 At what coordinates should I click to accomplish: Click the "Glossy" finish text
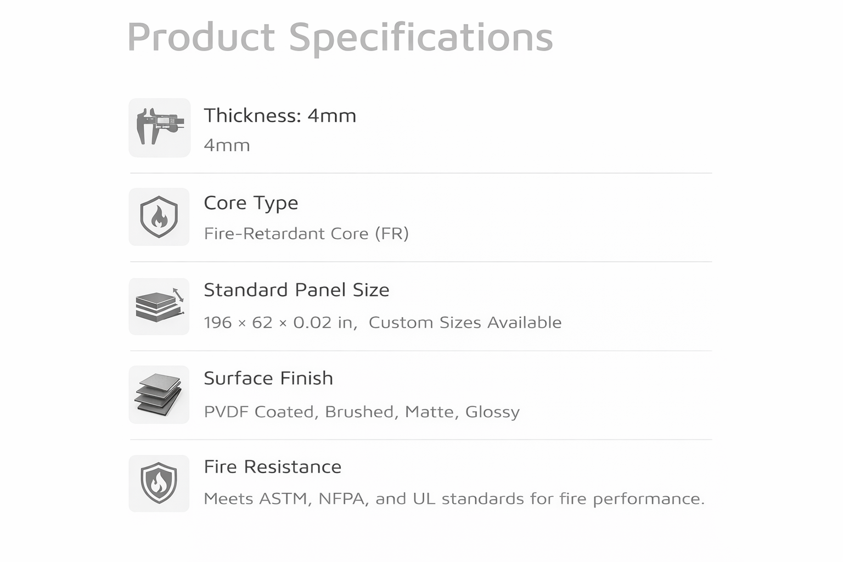point(492,412)
